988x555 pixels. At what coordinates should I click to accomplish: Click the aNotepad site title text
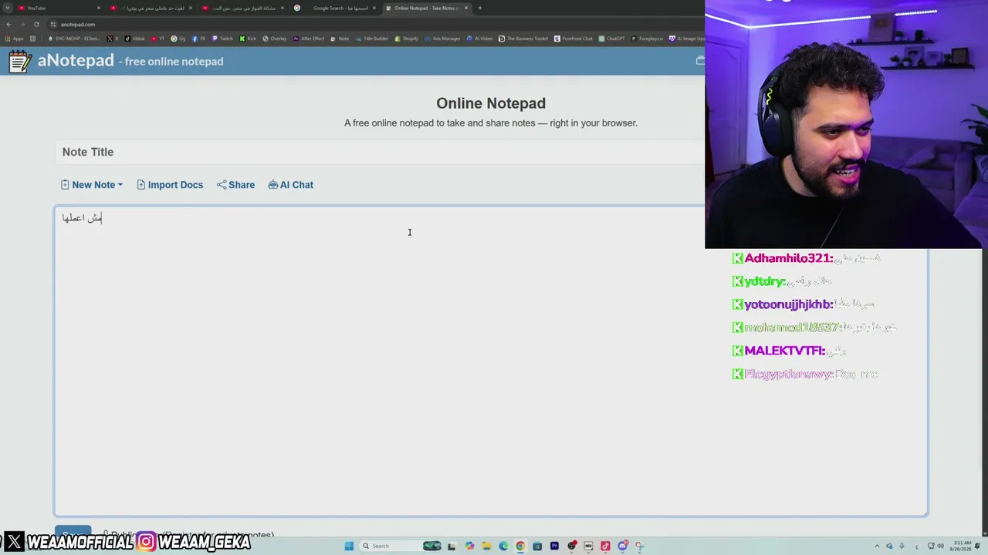coord(76,60)
